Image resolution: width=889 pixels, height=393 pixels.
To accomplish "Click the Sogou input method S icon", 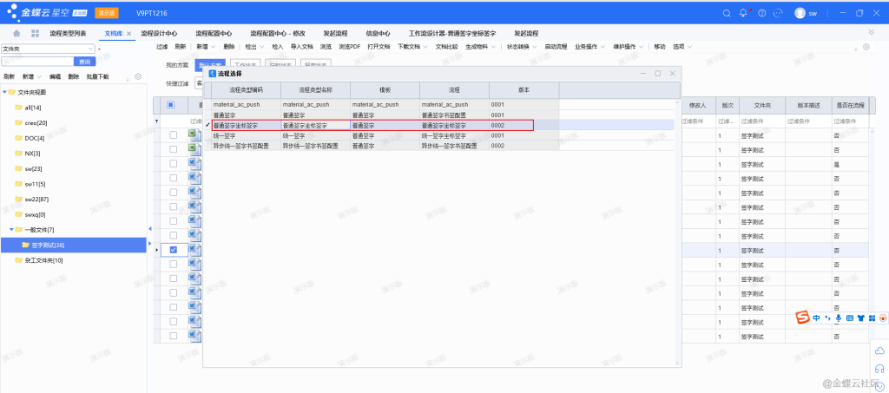I will tap(801, 318).
